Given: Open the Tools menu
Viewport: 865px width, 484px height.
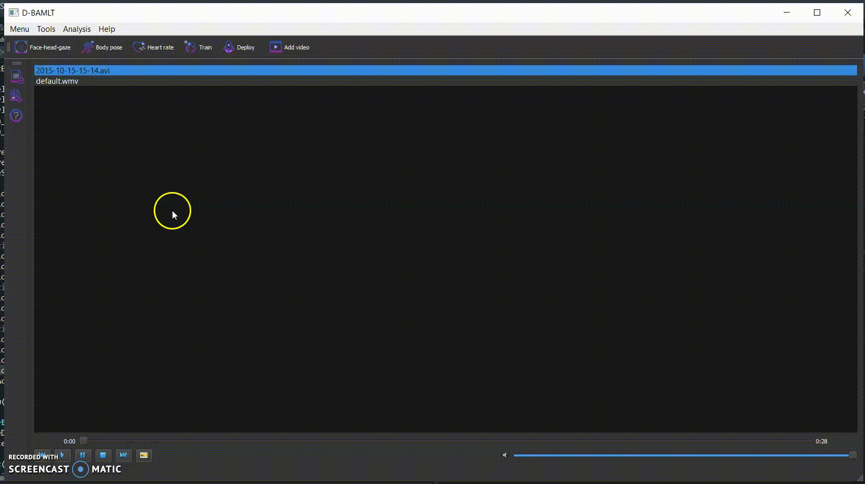Looking at the screenshot, I should [x=46, y=29].
